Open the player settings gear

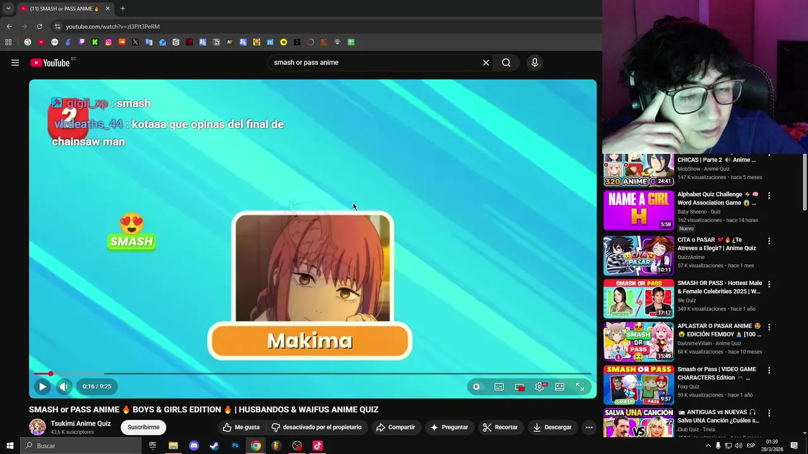point(540,387)
